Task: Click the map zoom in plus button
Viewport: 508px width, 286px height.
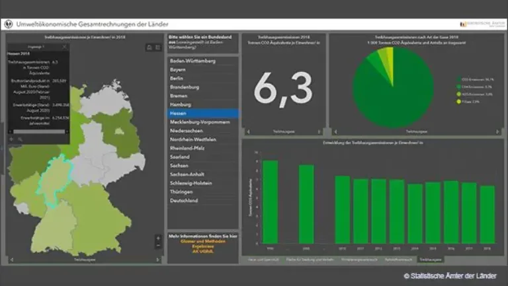Action: [158, 238]
